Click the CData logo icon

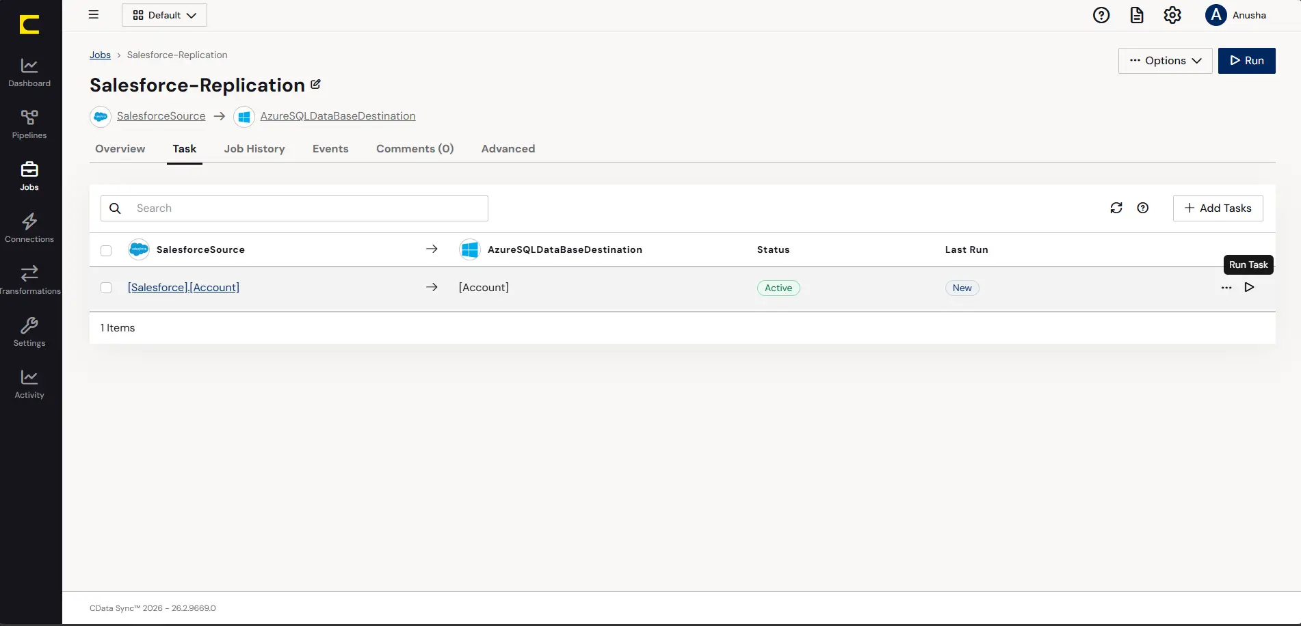tap(29, 25)
